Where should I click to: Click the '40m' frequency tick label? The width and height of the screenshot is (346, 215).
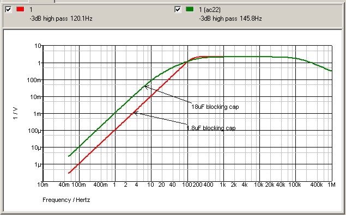click(64, 185)
